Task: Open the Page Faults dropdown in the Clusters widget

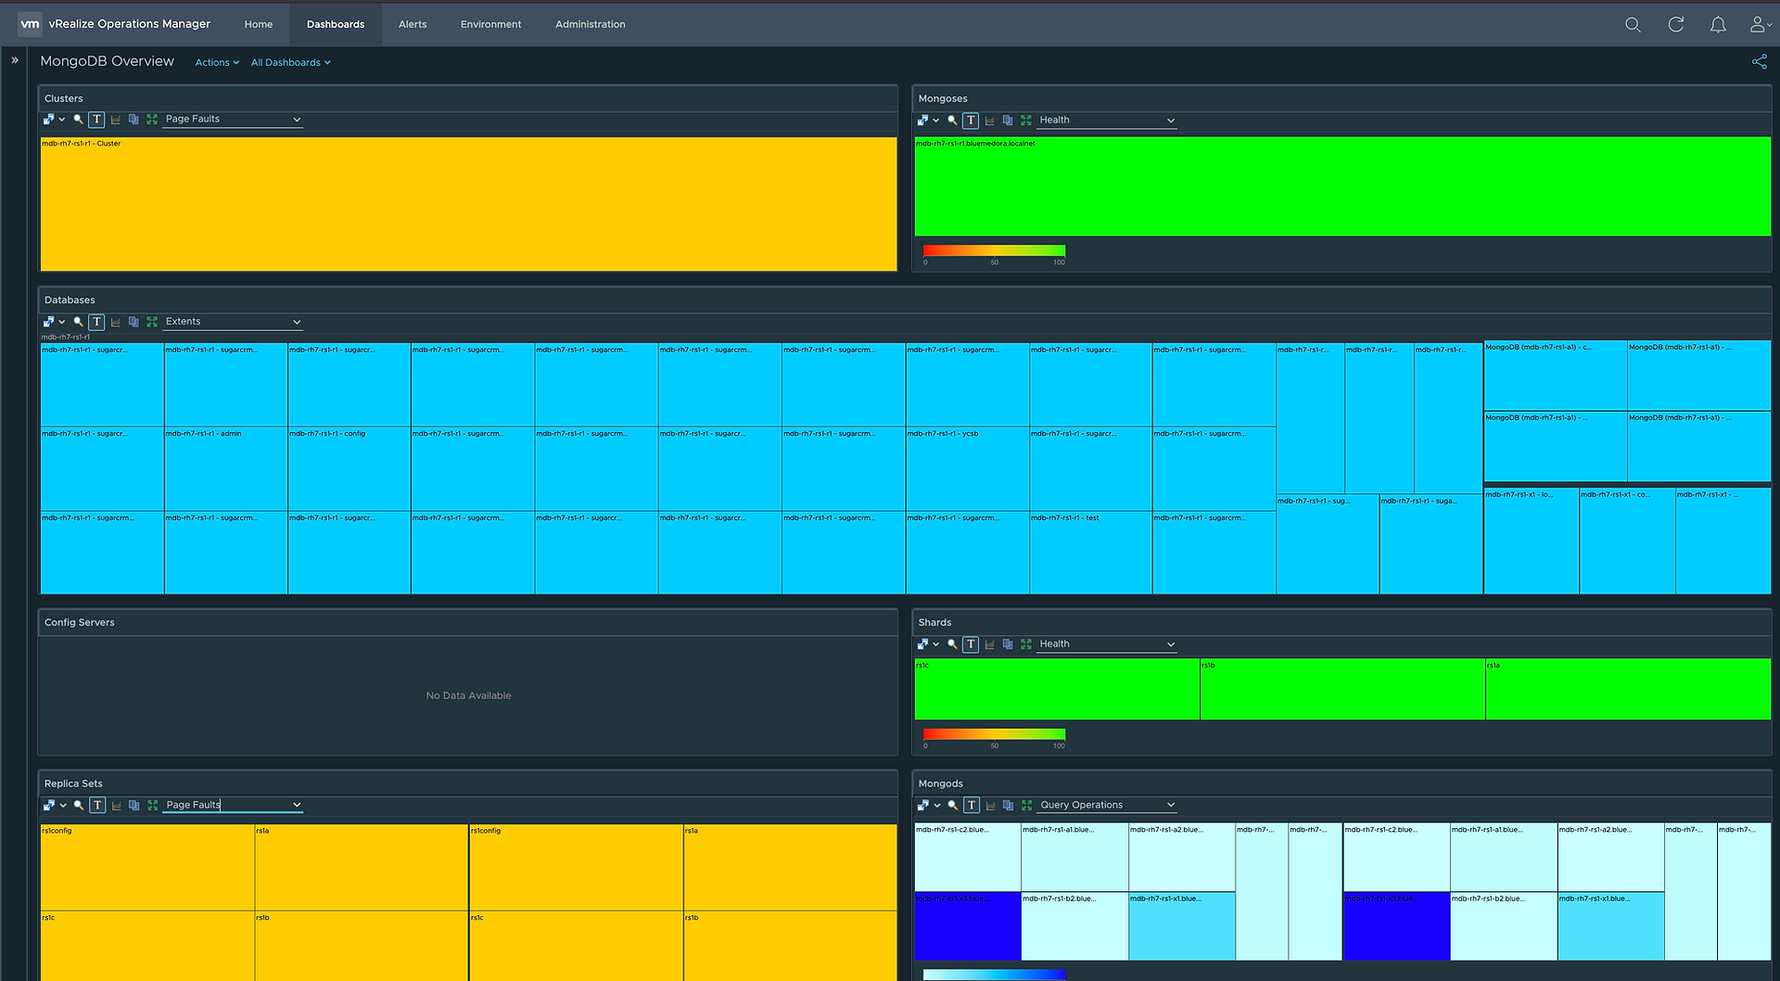Action: pyautogui.click(x=233, y=120)
